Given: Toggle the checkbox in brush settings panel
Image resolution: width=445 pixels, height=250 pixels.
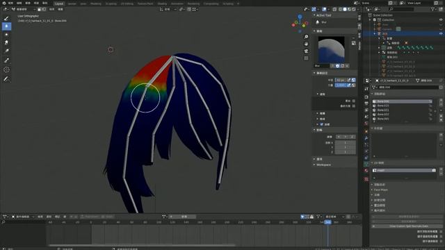Looking at the screenshot, I should coord(321,124).
